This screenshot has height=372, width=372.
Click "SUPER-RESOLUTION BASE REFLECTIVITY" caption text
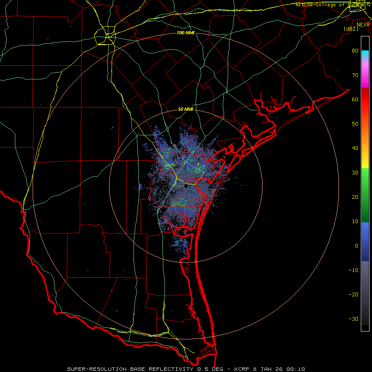130,369
